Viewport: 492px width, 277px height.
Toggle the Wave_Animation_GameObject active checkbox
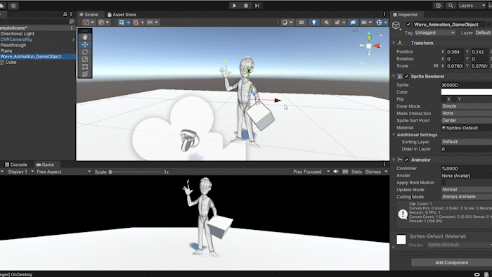tap(408, 25)
